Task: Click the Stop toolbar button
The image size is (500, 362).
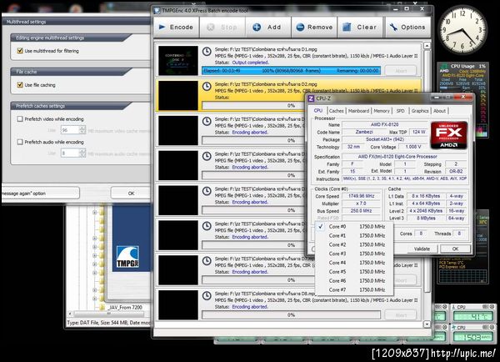Action: tap(222, 28)
